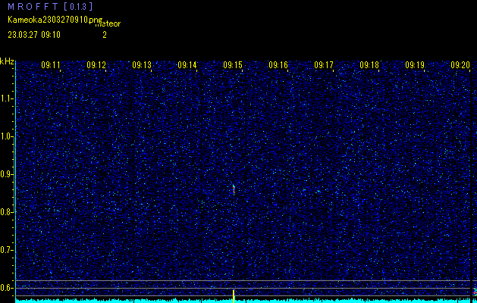
Task: Click the date stamp 23.03.27 09:10
Action: 34,35
